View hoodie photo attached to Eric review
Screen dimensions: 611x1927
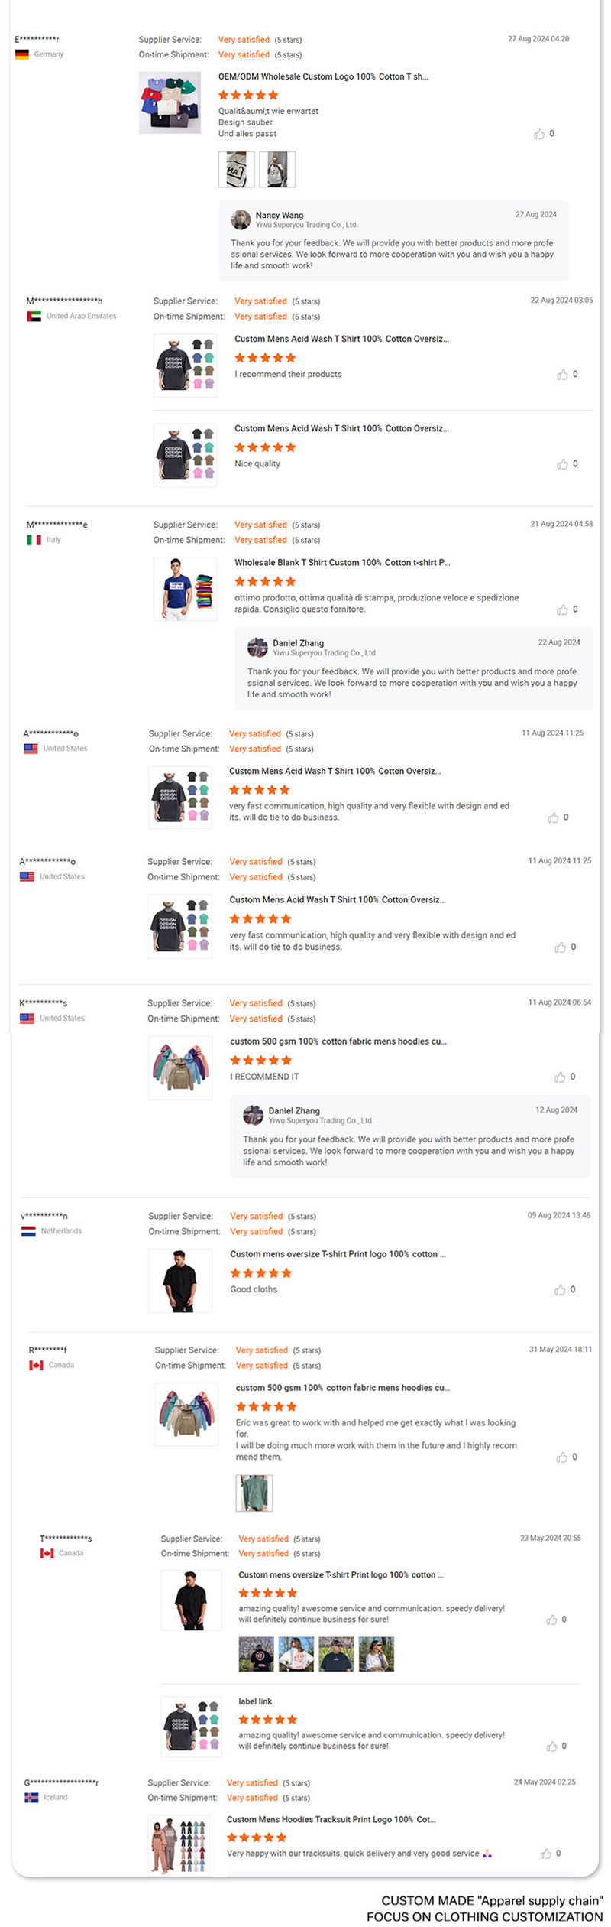click(254, 1493)
